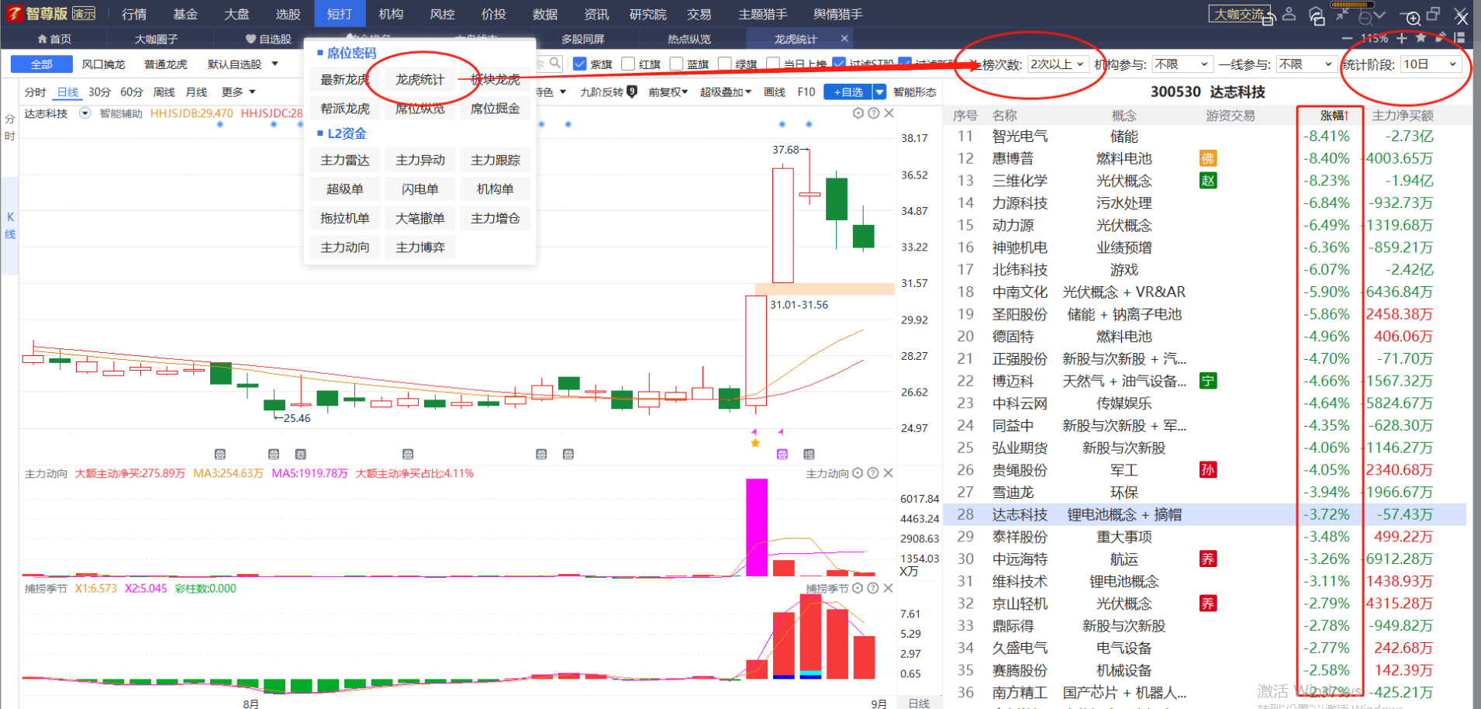Click the 画线 toolbar button
Image resolution: width=1481 pixels, height=709 pixels.
point(775,92)
